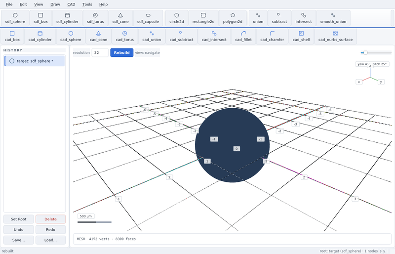
Task: Run the cad_intersect tool
Action: 214,37
